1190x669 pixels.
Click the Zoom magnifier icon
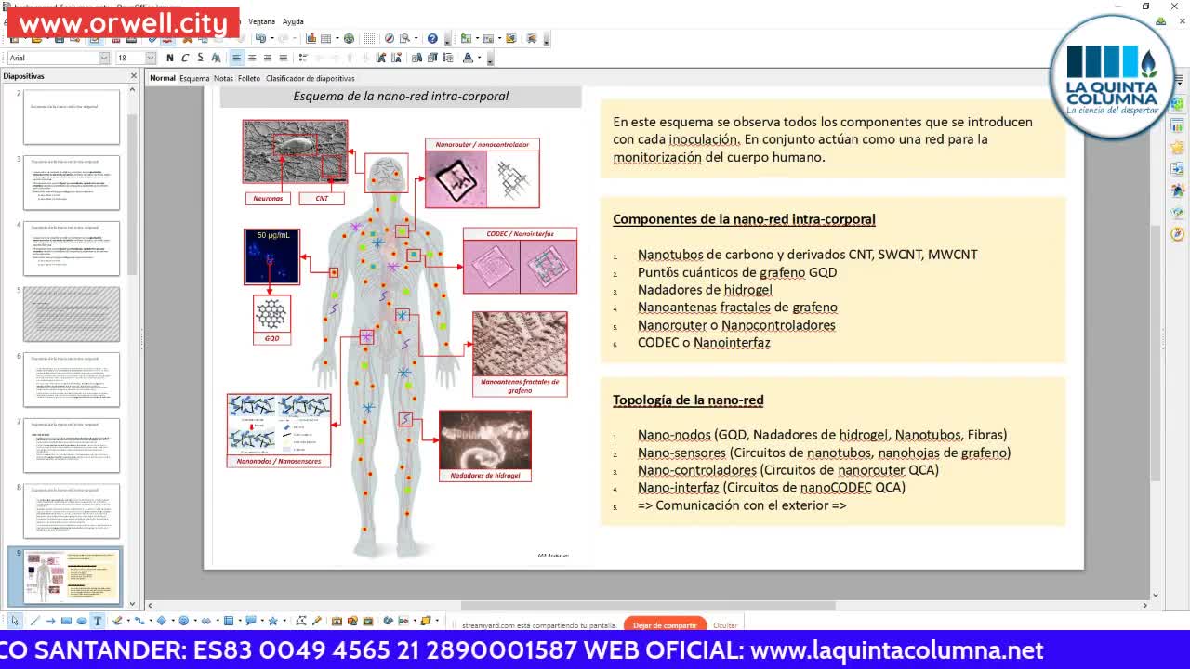point(404,38)
